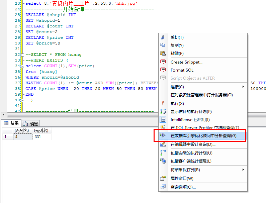Click the Format SQL icon

click(163, 70)
